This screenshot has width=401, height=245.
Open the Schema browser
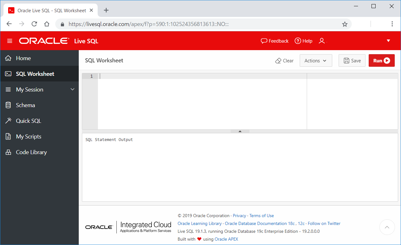(x=24, y=105)
